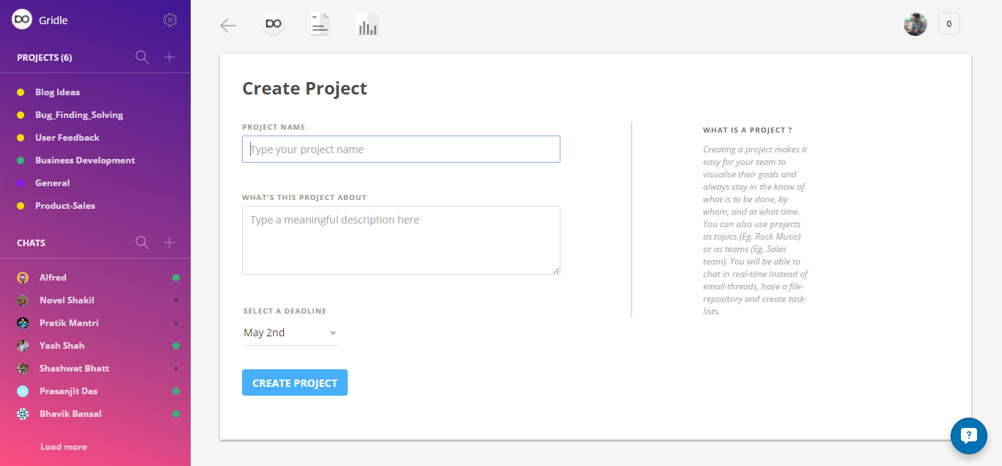Open chat with Alfred
This screenshot has width=1002, height=466.
[x=53, y=278]
